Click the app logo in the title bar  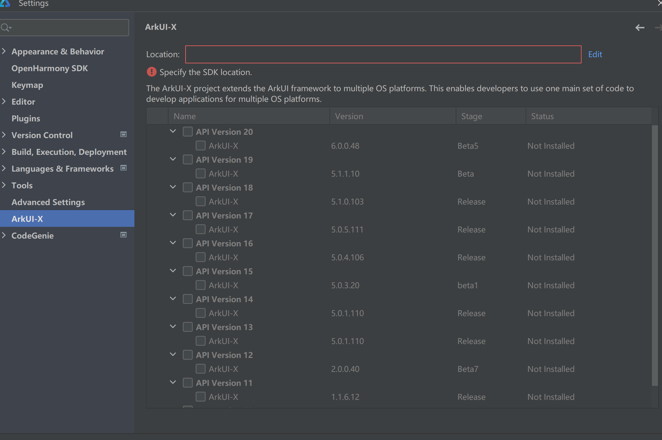pos(5,3)
